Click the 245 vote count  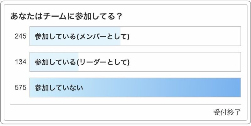point(20,36)
